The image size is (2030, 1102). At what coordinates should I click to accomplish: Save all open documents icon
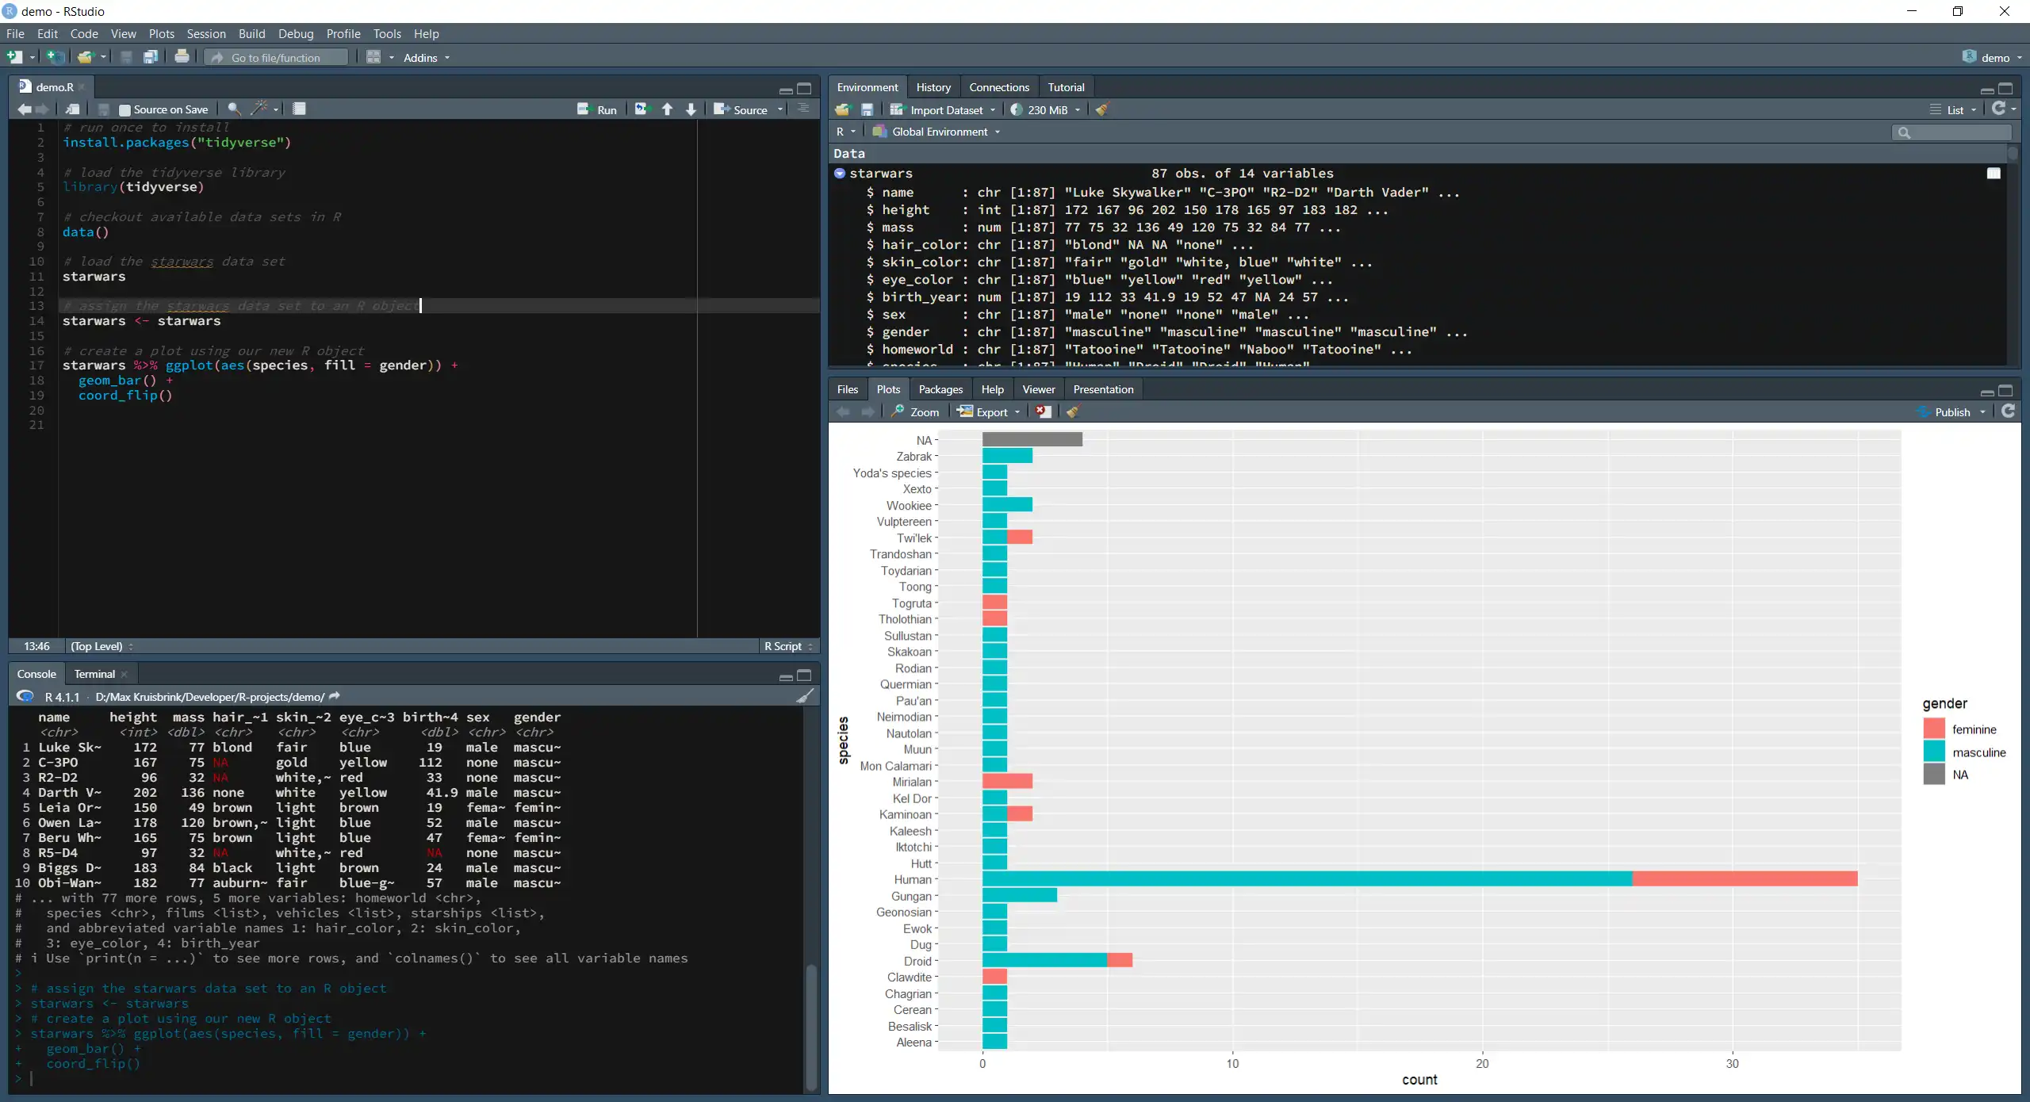tap(151, 57)
